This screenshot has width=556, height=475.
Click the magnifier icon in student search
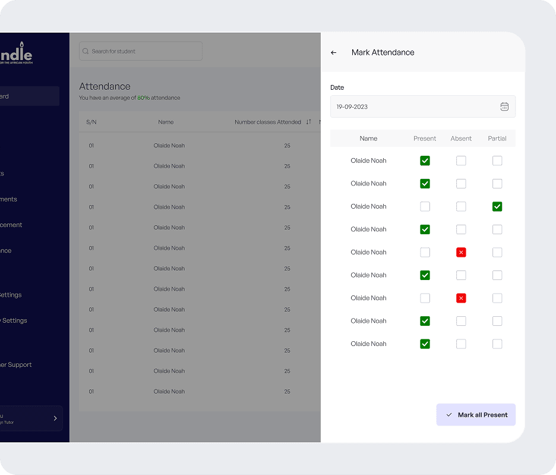click(86, 52)
